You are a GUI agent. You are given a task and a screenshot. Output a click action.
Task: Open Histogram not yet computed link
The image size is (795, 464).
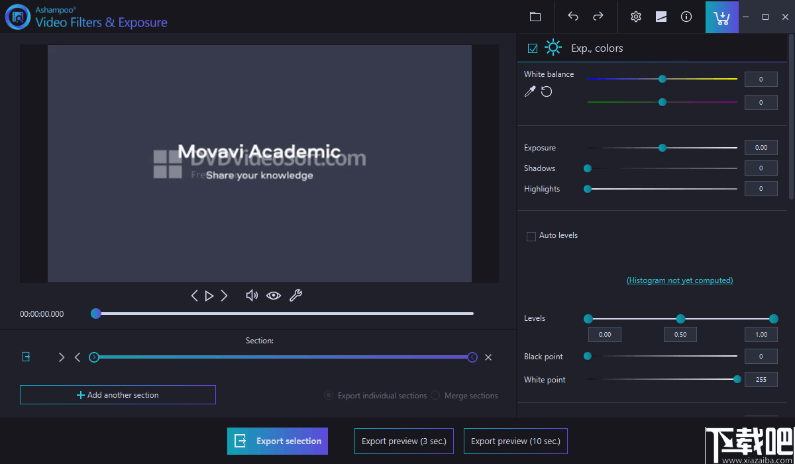pyautogui.click(x=680, y=280)
